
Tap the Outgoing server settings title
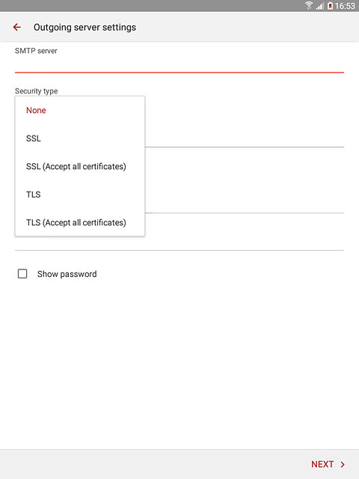tap(85, 27)
